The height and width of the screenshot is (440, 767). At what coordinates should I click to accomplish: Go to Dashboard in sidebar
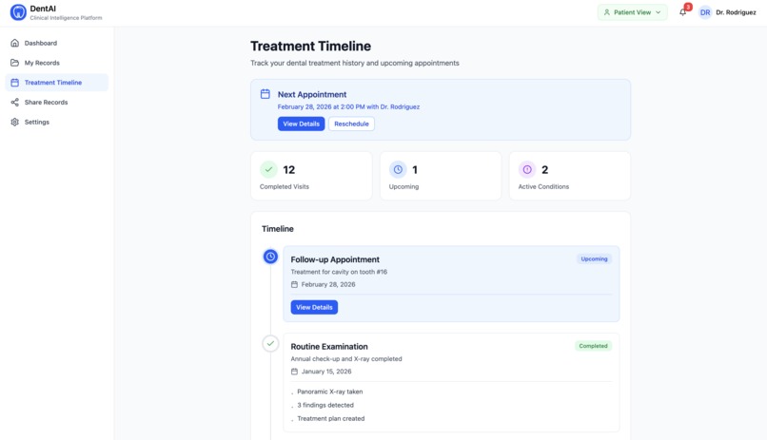[57, 43]
